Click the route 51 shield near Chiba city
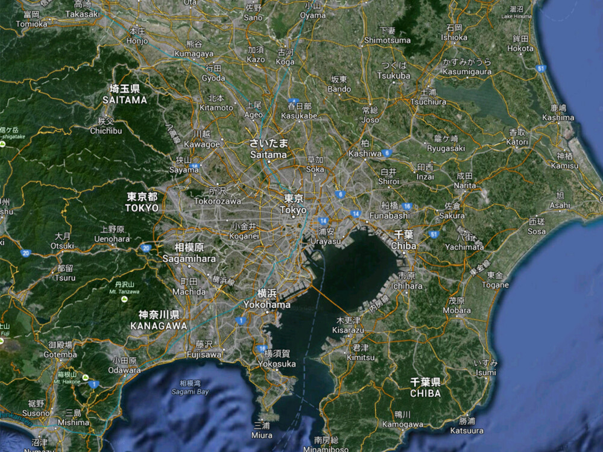The image size is (603, 452). tap(434, 234)
